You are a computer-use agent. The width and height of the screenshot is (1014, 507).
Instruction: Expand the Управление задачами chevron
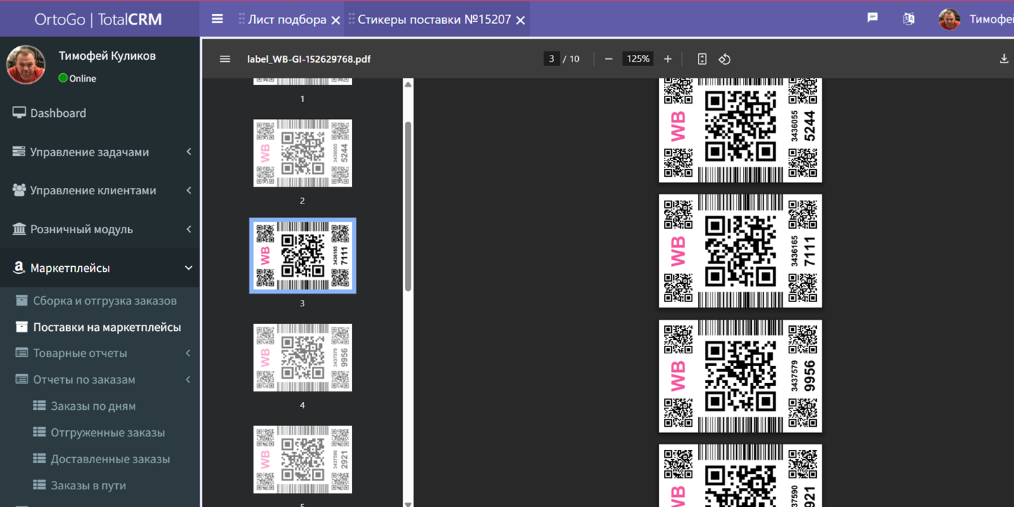[x=189, y=151]
